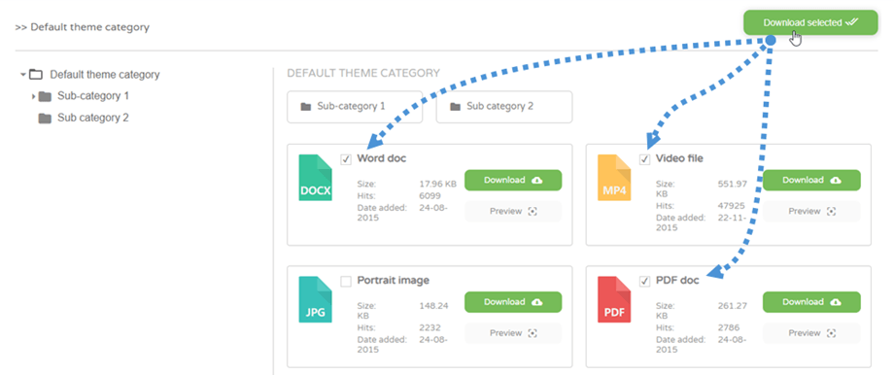Screen dimensions: 894x375
Task: Click the teal JPG file icon
Action: point(315,300)
